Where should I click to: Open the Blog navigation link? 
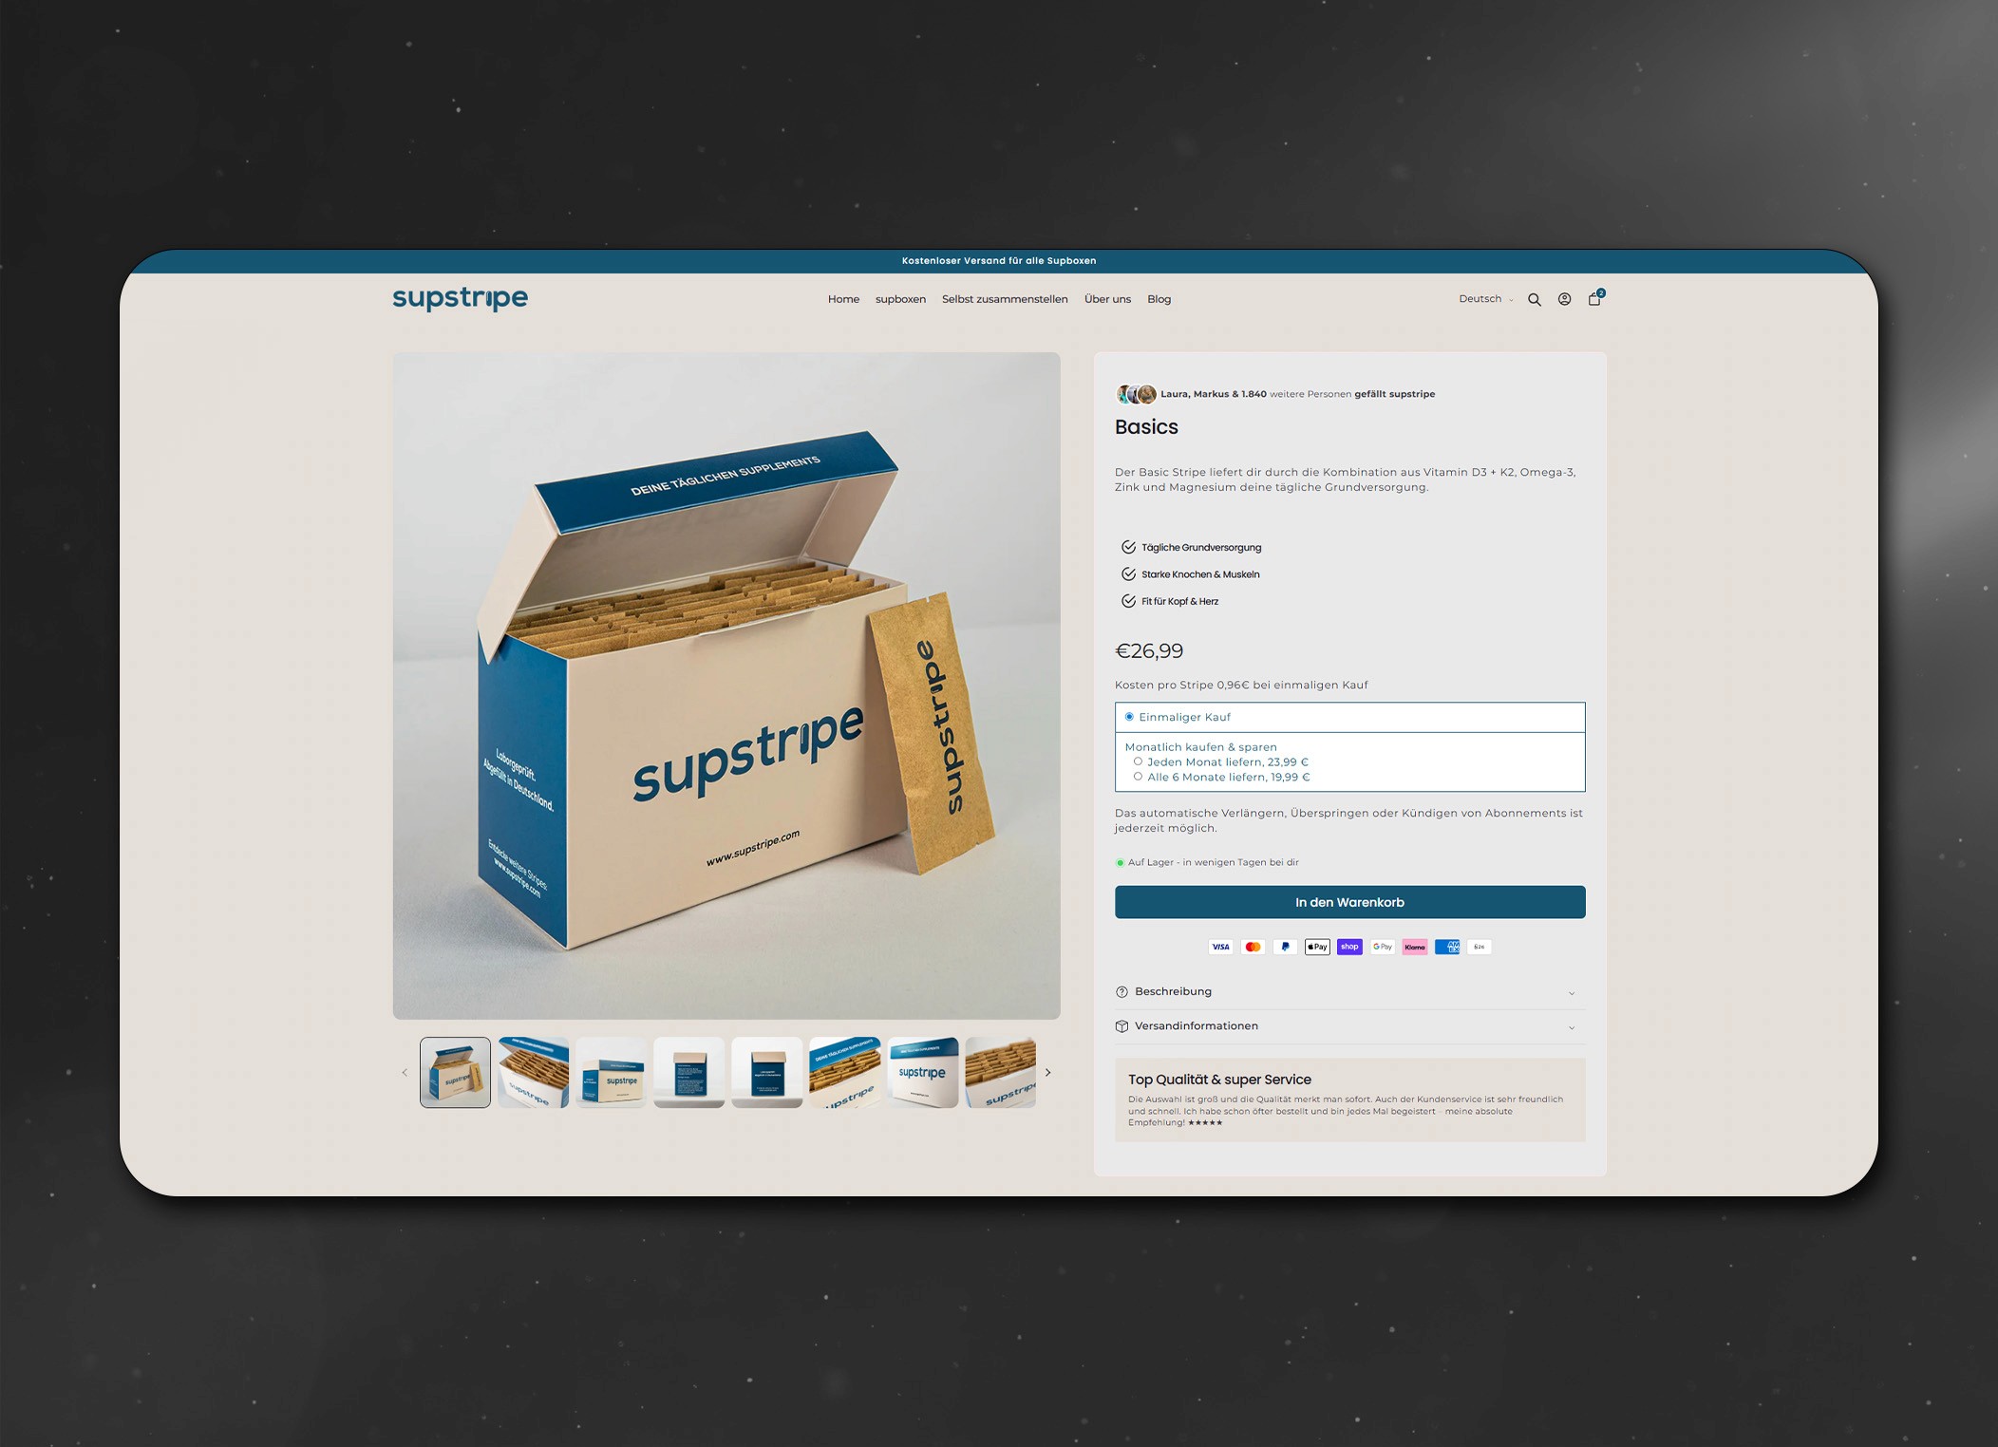point(1159,299)
